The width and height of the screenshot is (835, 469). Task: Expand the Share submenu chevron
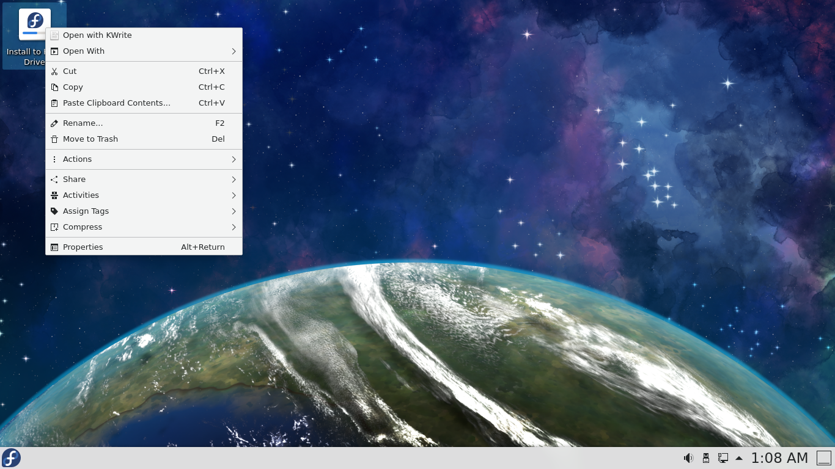[x=234, y=180]
